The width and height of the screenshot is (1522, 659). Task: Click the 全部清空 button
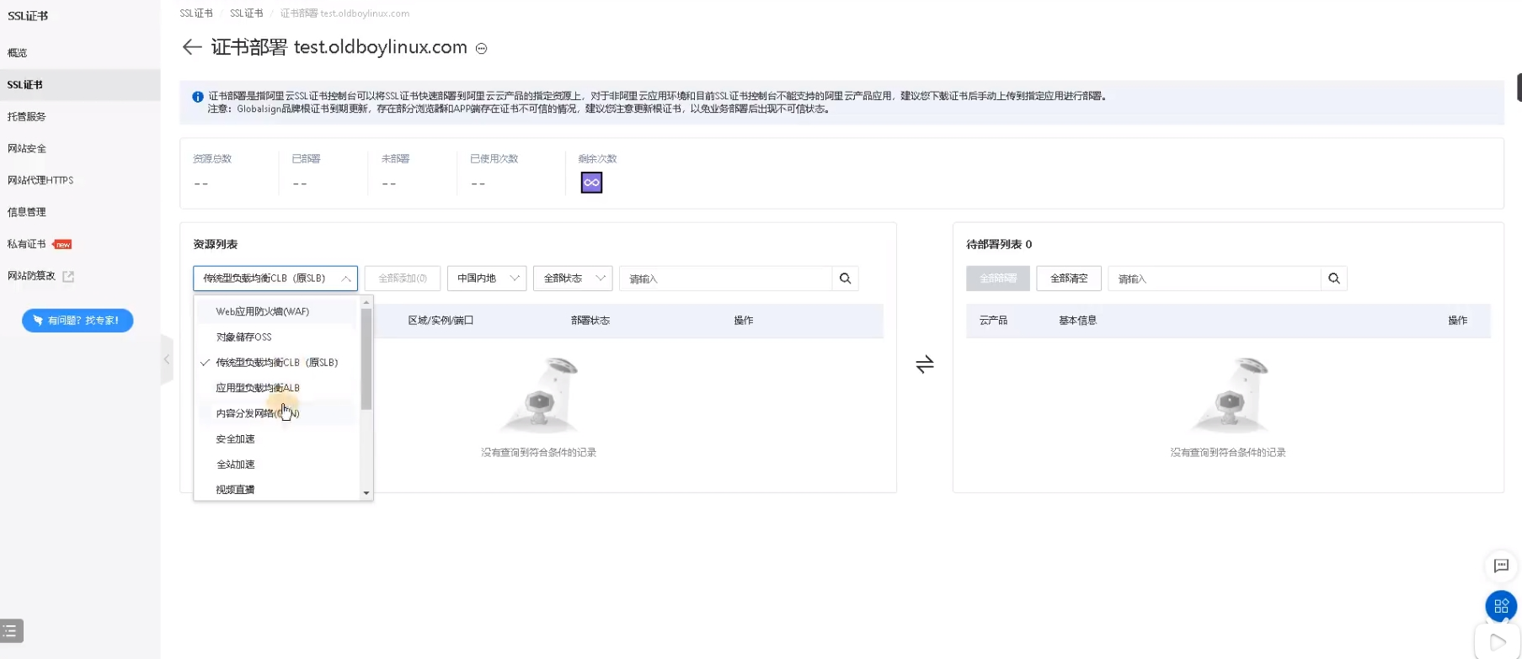(1069, 279)
